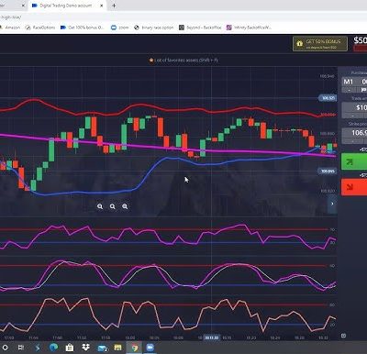The height and width of the screenshot is (354, 367).
Task: Open Microsoft Edge from the taskbar
Action: click(x=53, y=348)
